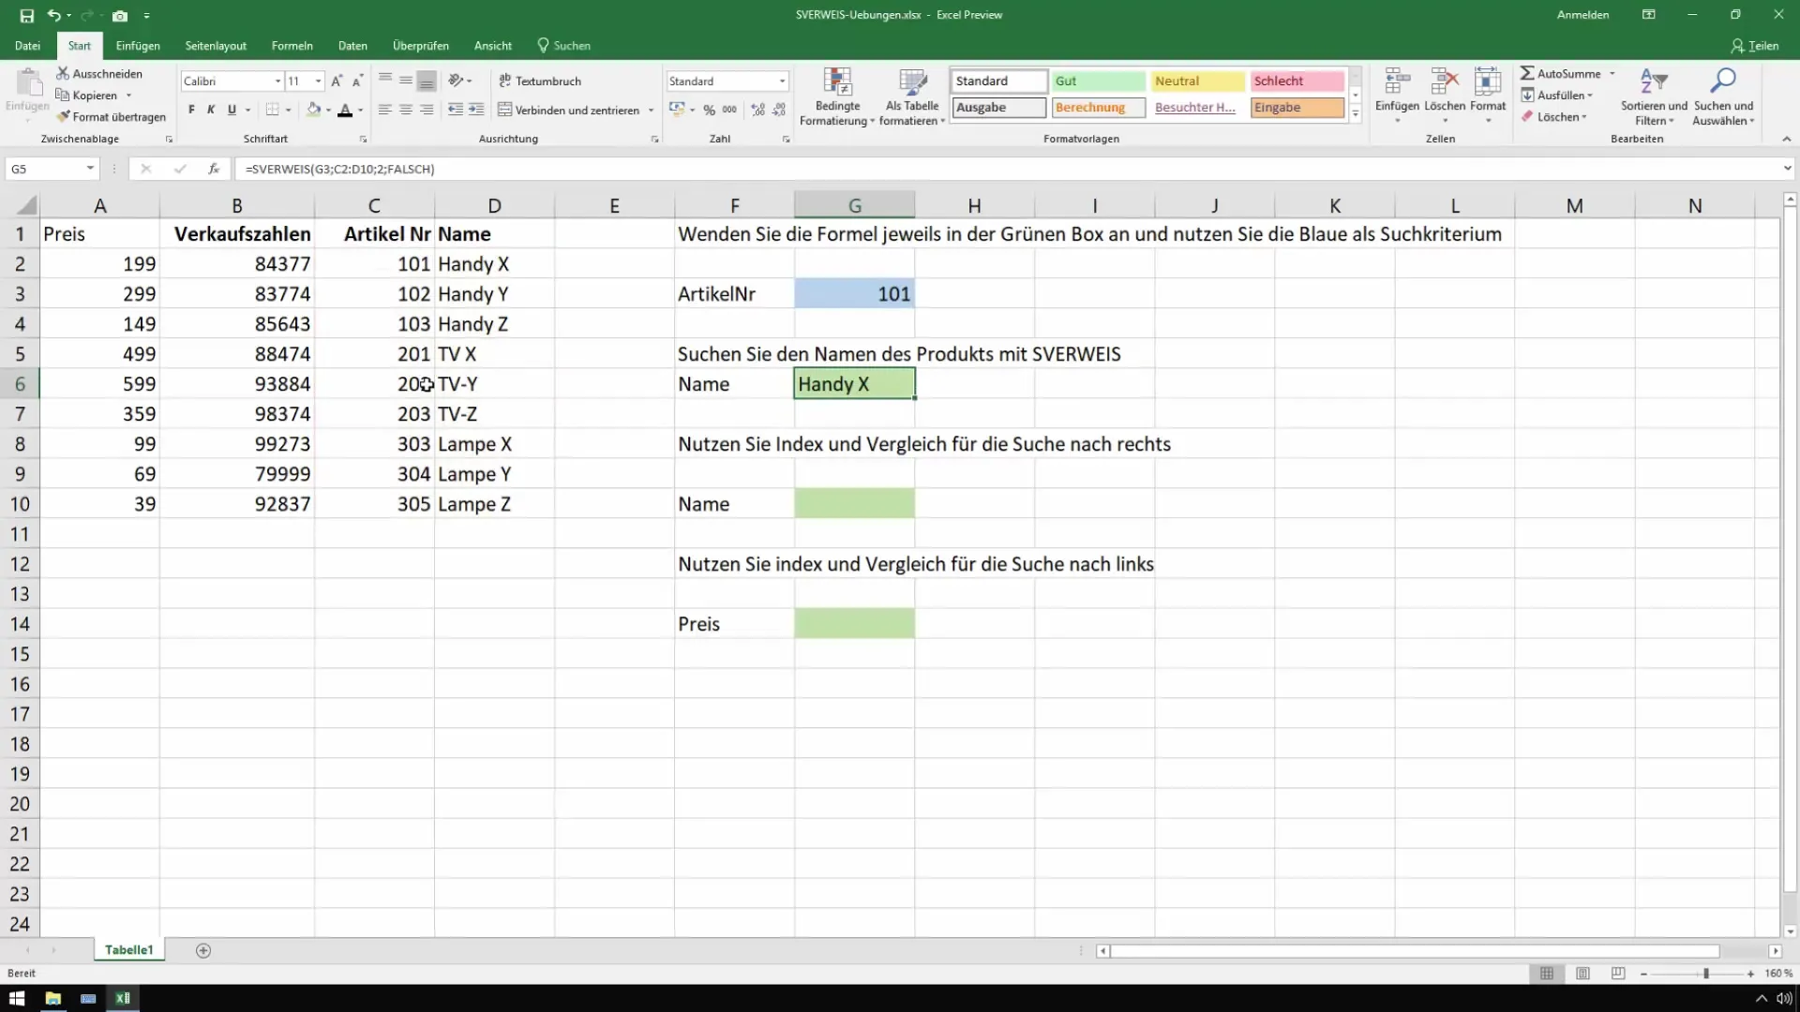Open the Standard number format dropdown
Image resolution: width=1800 pixels, height=1012 pixels.
tap(782, 82)
